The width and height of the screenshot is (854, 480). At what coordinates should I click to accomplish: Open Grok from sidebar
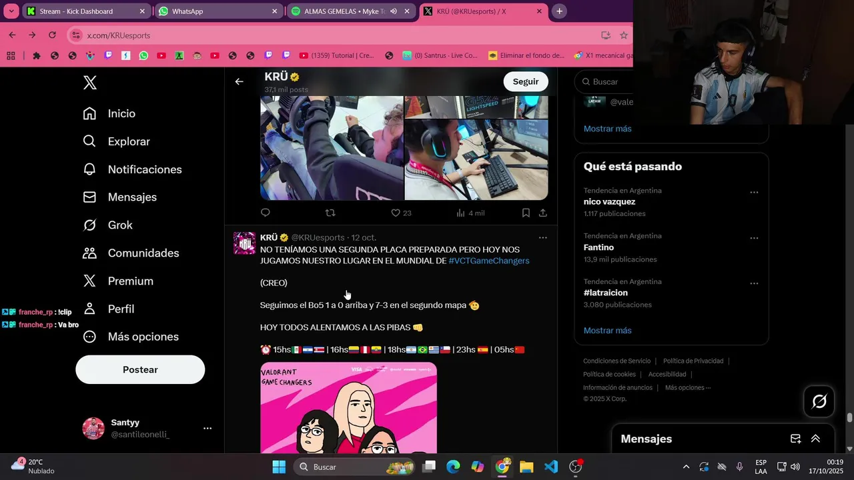coord(107,225)
